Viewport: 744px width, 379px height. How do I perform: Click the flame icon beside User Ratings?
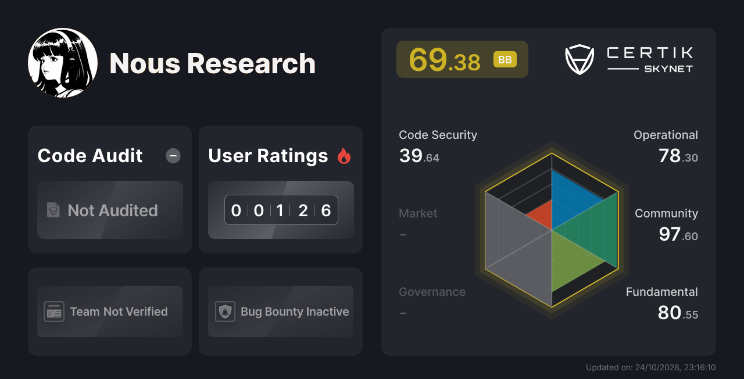pyautogui.click(x=344, y=156)
